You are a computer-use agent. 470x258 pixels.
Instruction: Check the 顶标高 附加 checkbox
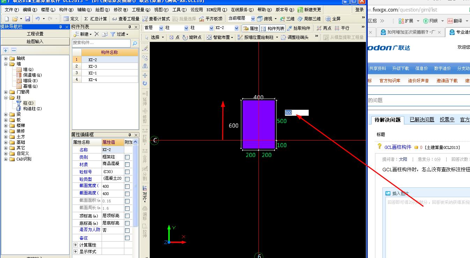click(127, 216)
